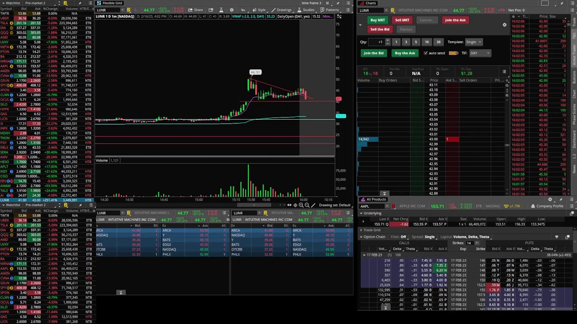
Task: Click the crosshair pan icon below the chart
Action: coord(295,205)
